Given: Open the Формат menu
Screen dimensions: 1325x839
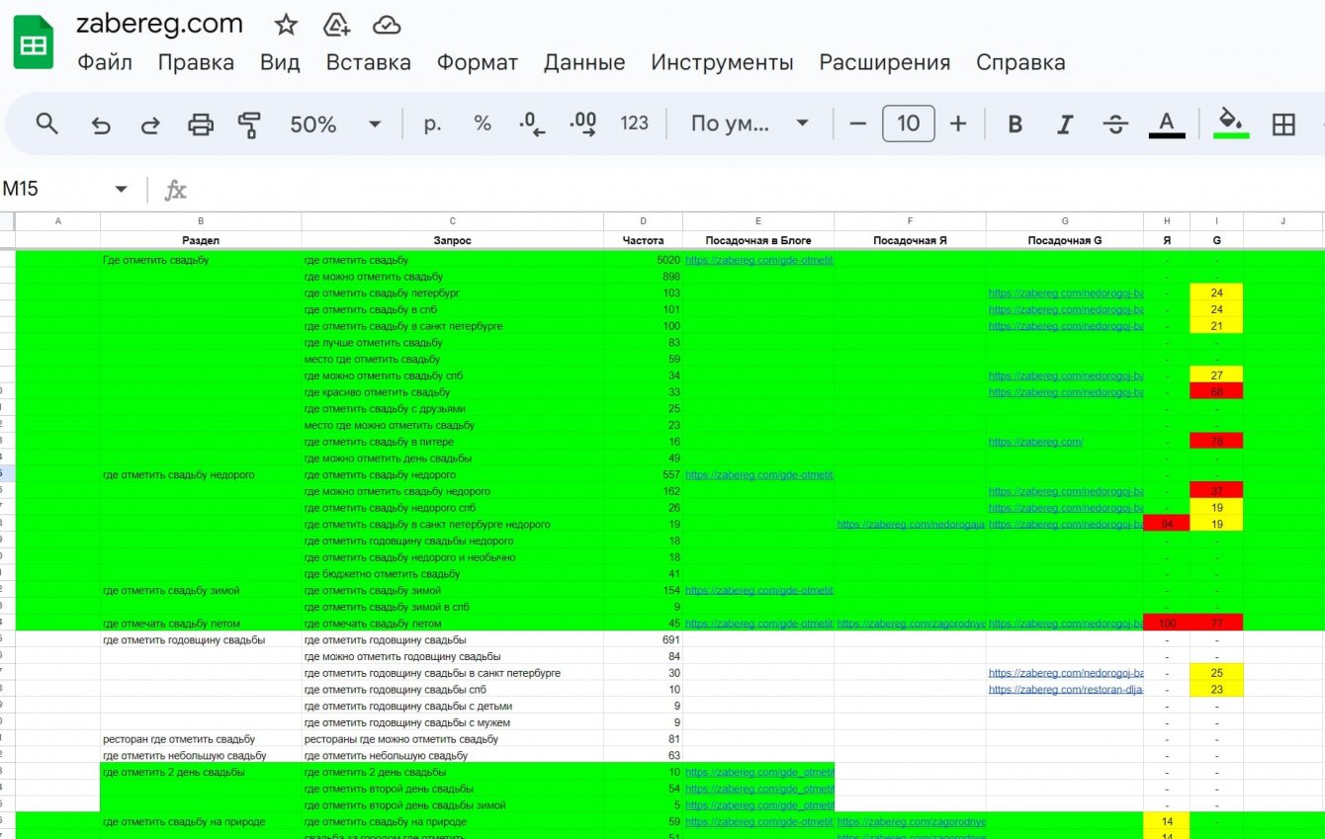Looking at the screenshot, I should point(478,62).
